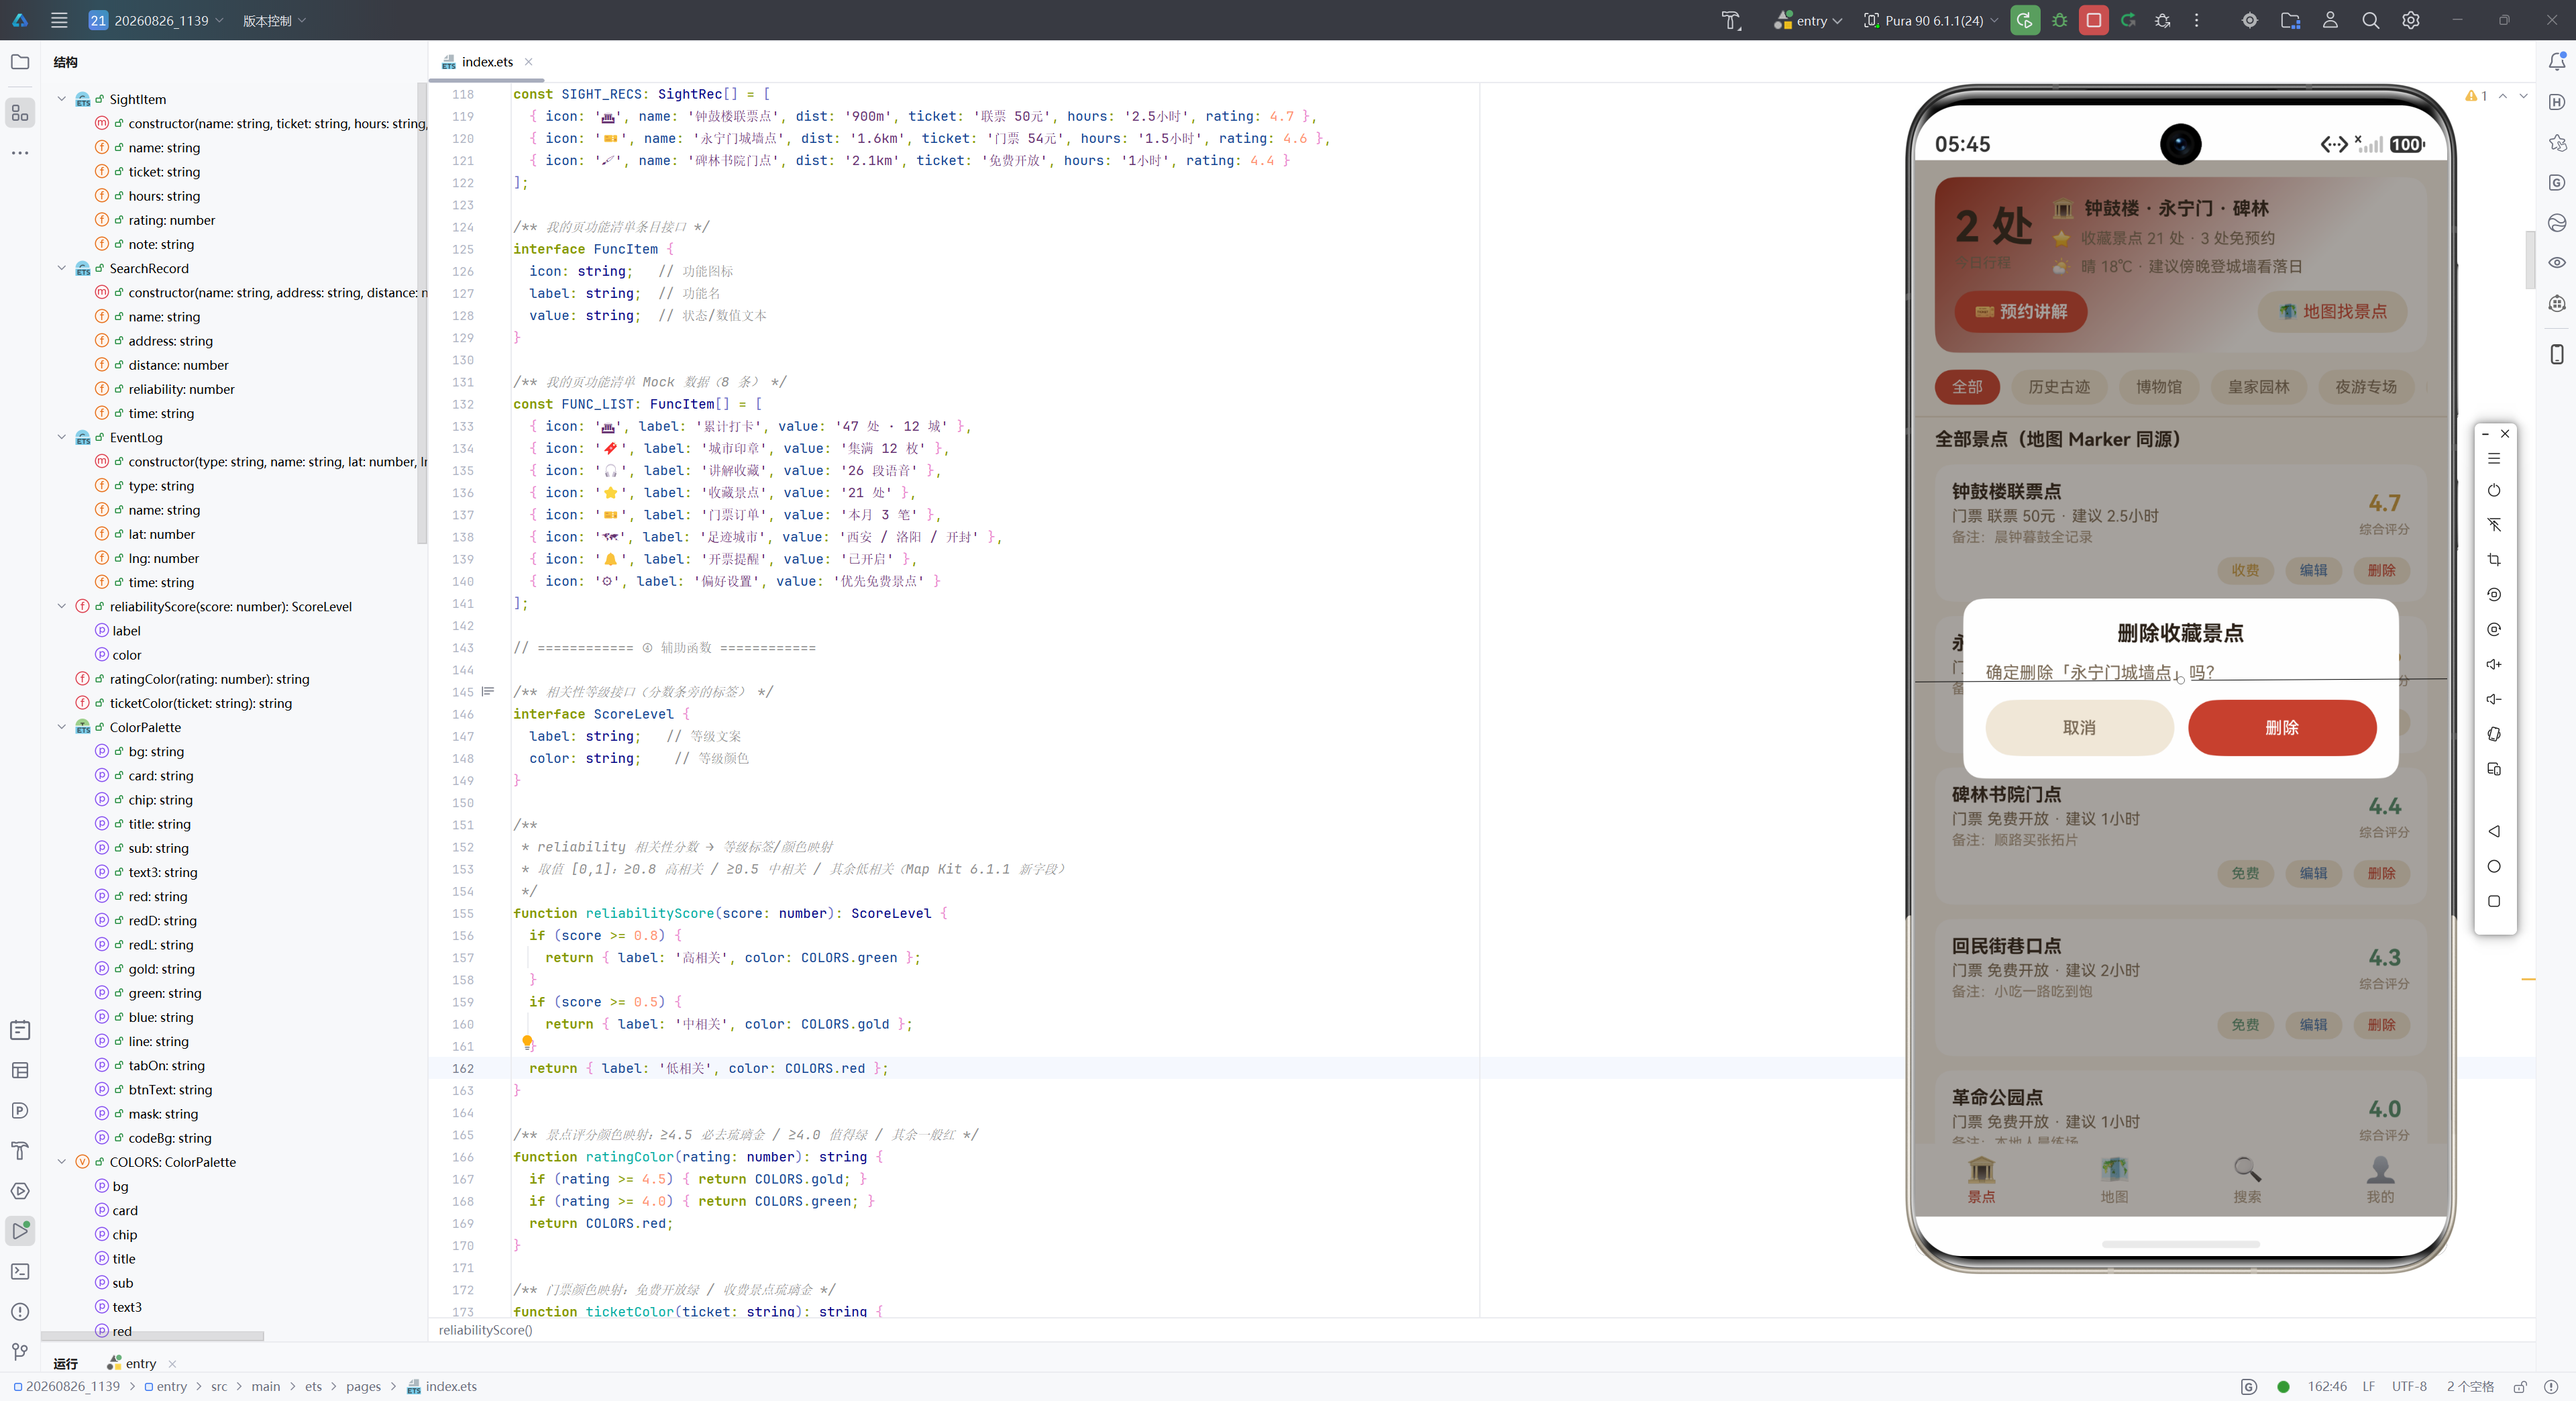
Task: Click emulator power icon
Action: (x=2494, y=490)
